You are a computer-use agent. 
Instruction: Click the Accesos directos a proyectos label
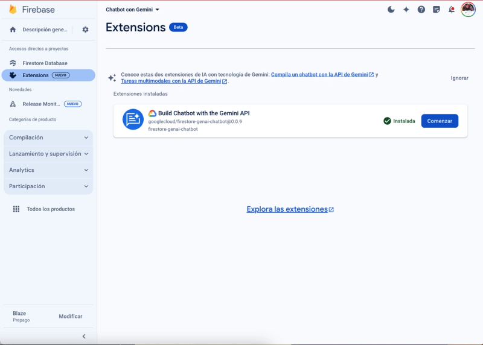[x=39, y=49]
